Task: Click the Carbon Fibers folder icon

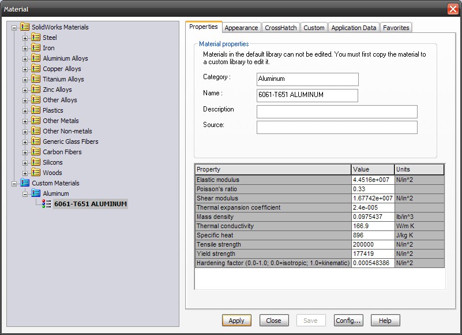Action: pyautogui.click(x=36, y=151)
